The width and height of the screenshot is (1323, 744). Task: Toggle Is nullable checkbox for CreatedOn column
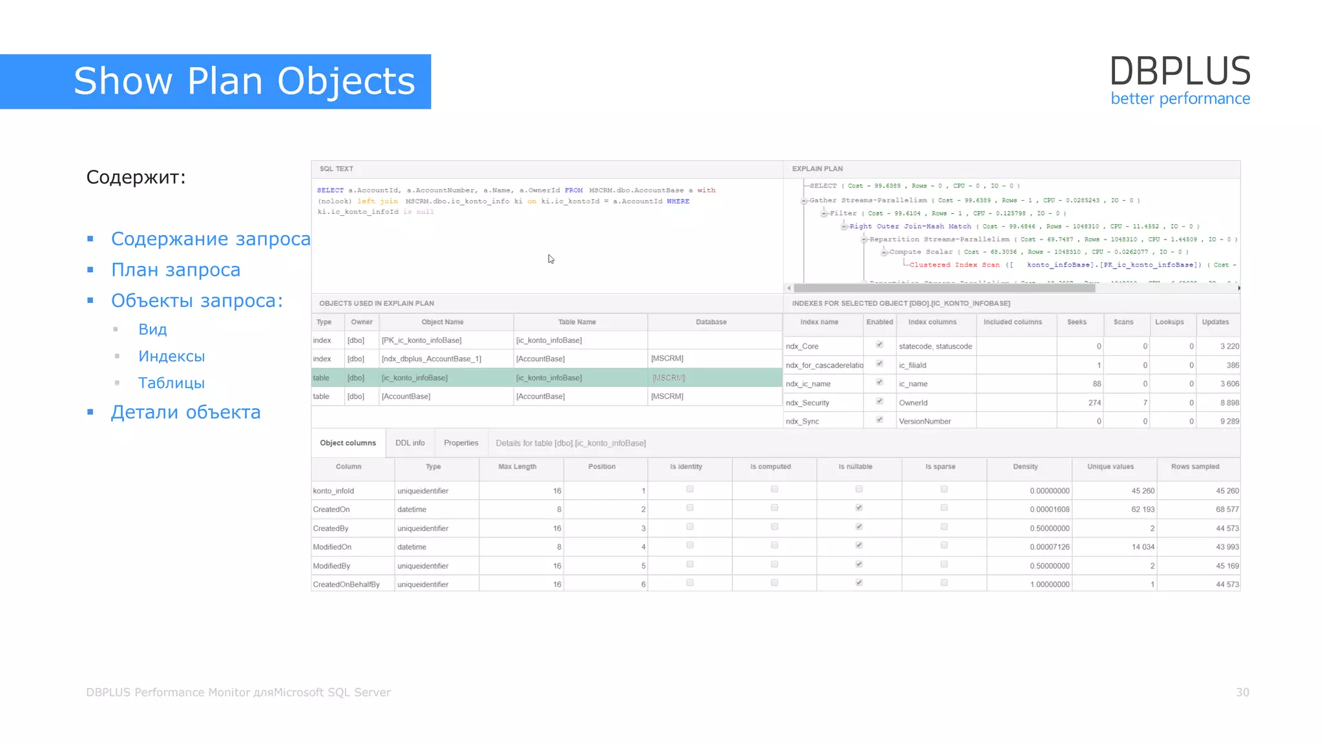click(x=859, y=508)
